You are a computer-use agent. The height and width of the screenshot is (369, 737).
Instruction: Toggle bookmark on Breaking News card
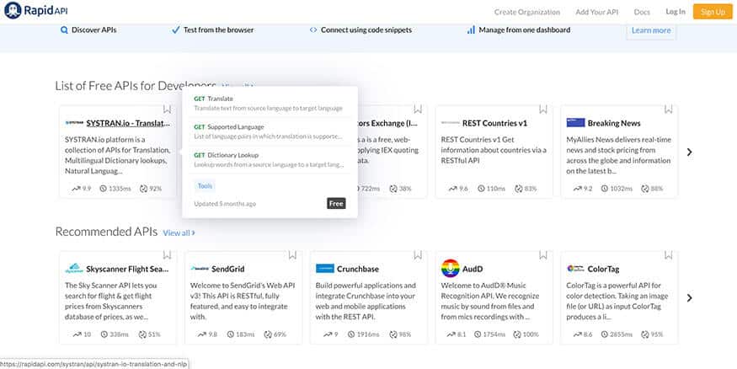point(669,110)
